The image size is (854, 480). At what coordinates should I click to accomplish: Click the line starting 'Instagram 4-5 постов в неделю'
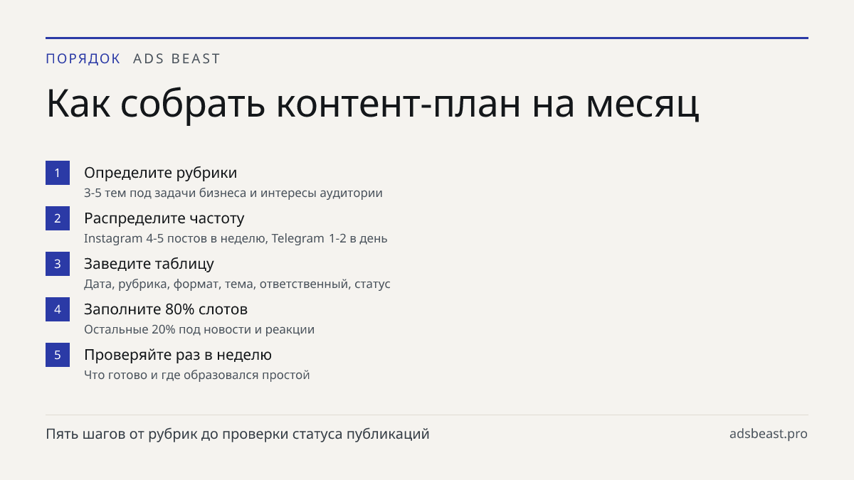point(236,238)
